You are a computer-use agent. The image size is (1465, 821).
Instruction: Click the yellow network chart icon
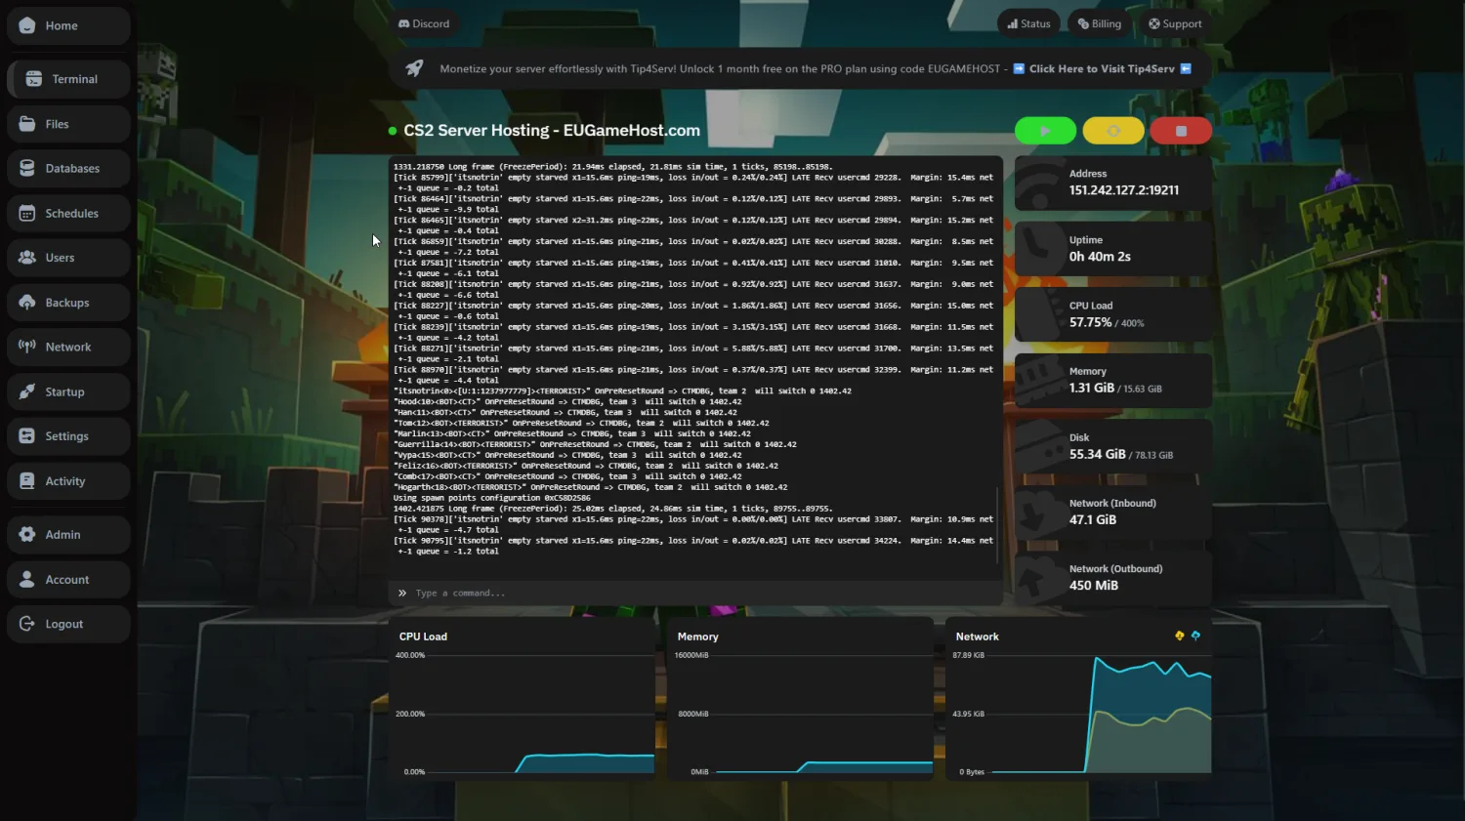(1180, 636)
